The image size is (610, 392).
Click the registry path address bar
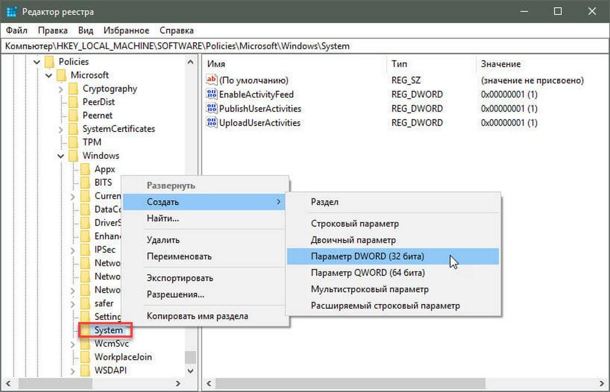[305, 46]
